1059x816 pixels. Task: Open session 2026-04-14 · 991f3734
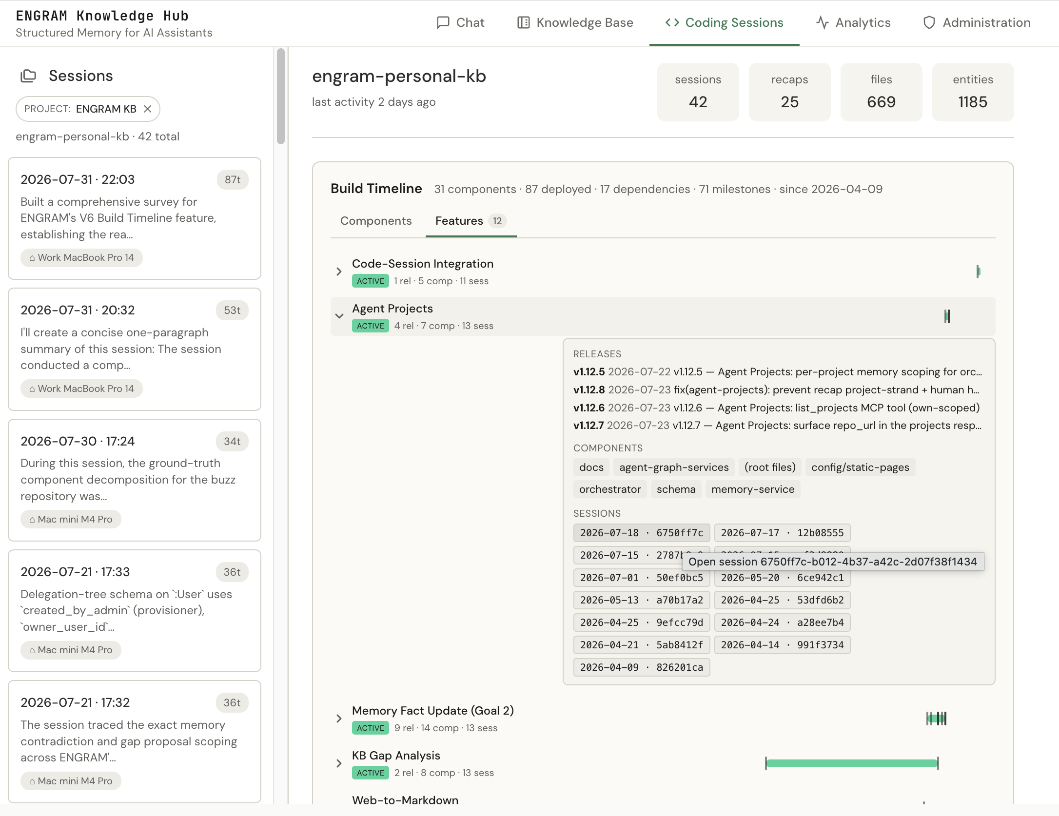click(x=783, y=645)
